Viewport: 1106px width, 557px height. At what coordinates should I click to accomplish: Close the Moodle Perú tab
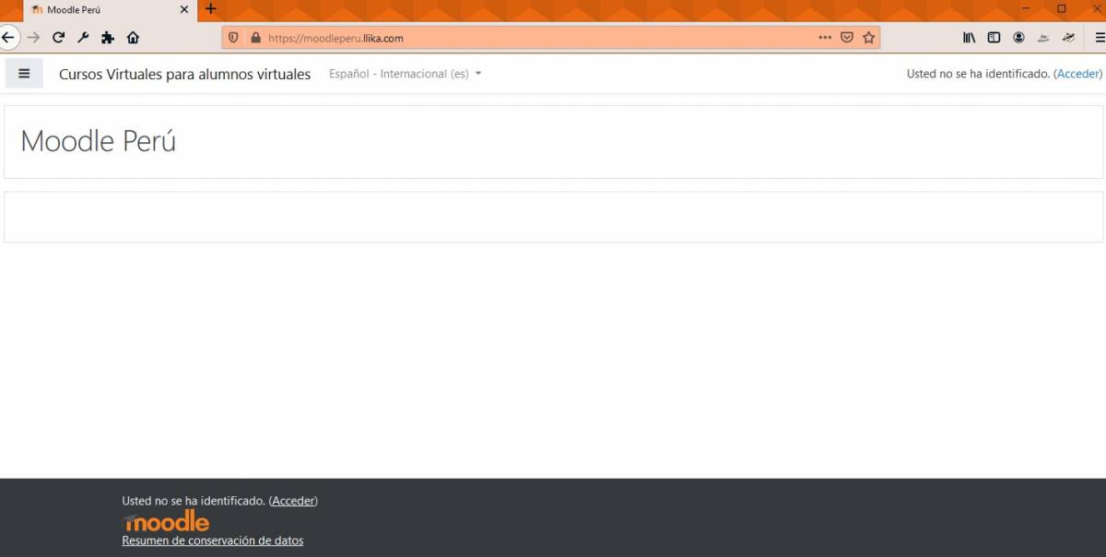[x=183, y=10]
